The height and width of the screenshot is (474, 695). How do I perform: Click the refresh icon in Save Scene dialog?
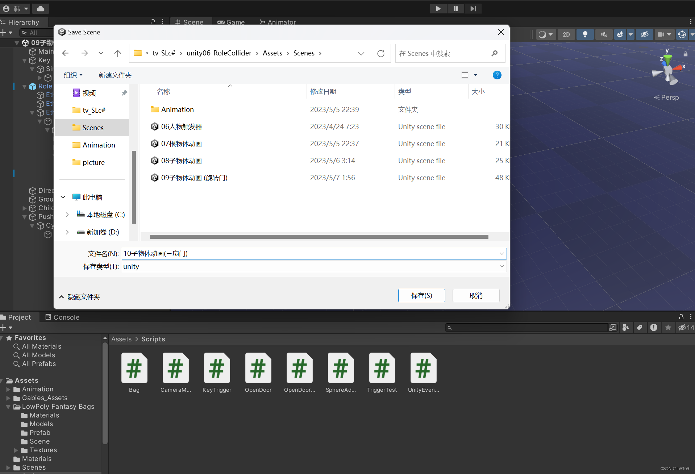tap(381, 53)
